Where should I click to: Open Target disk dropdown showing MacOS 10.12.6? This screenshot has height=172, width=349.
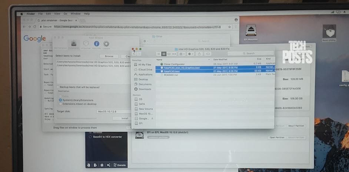click(x=114, y=112)
